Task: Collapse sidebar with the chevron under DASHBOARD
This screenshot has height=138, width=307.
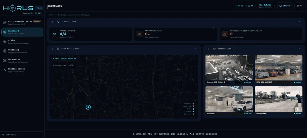Action: point(47,8)
